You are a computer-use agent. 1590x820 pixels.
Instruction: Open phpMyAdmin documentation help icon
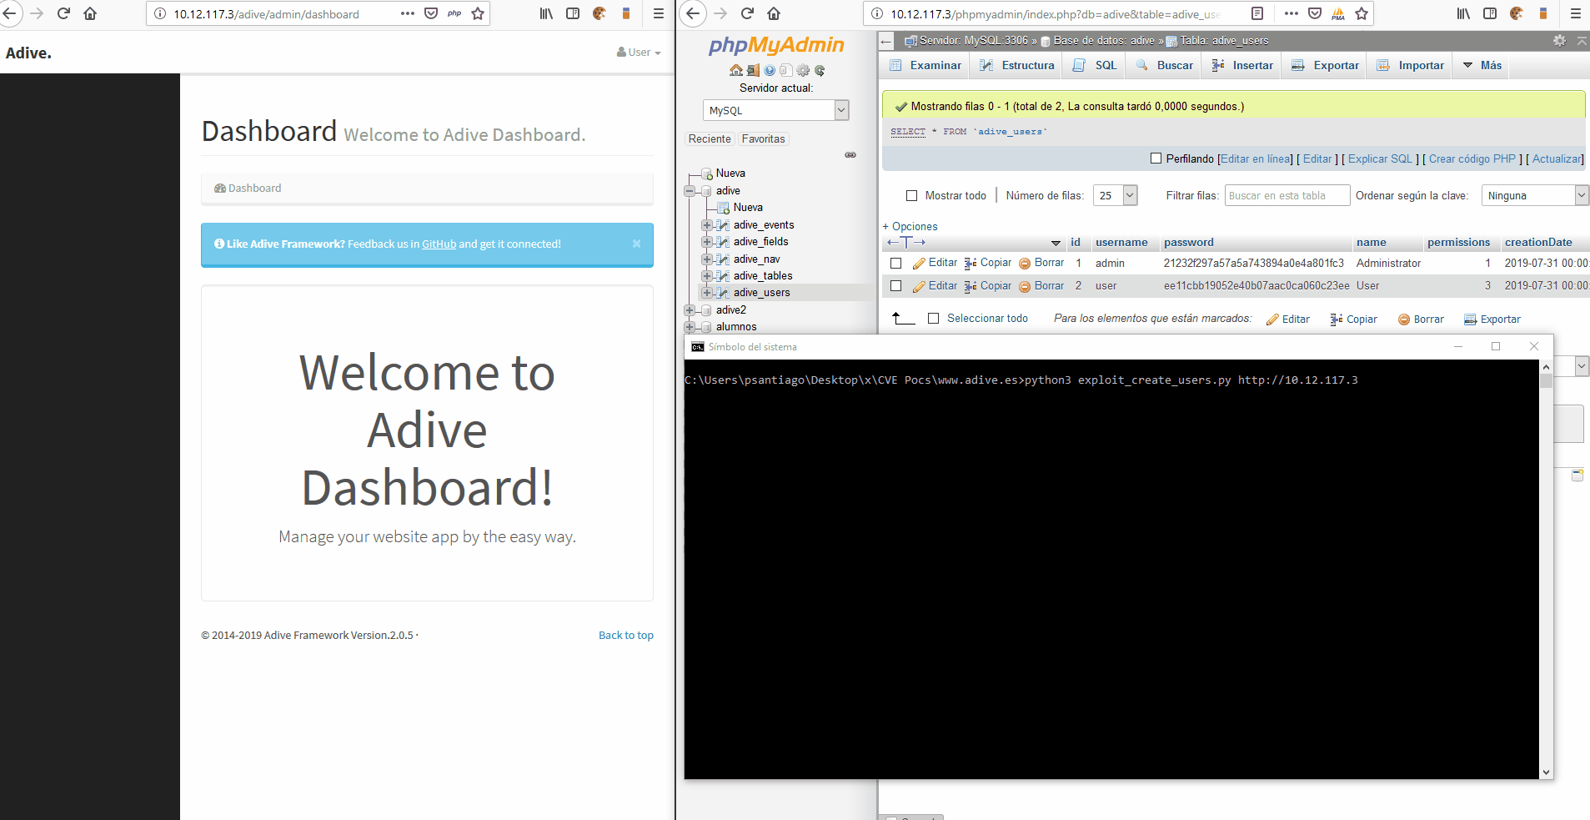click(x=770, y=71)
